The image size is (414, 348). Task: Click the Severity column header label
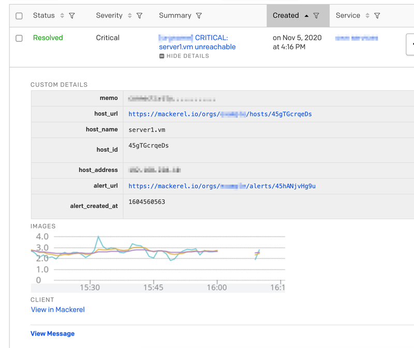pyautogui.click(x=109, y=16)
